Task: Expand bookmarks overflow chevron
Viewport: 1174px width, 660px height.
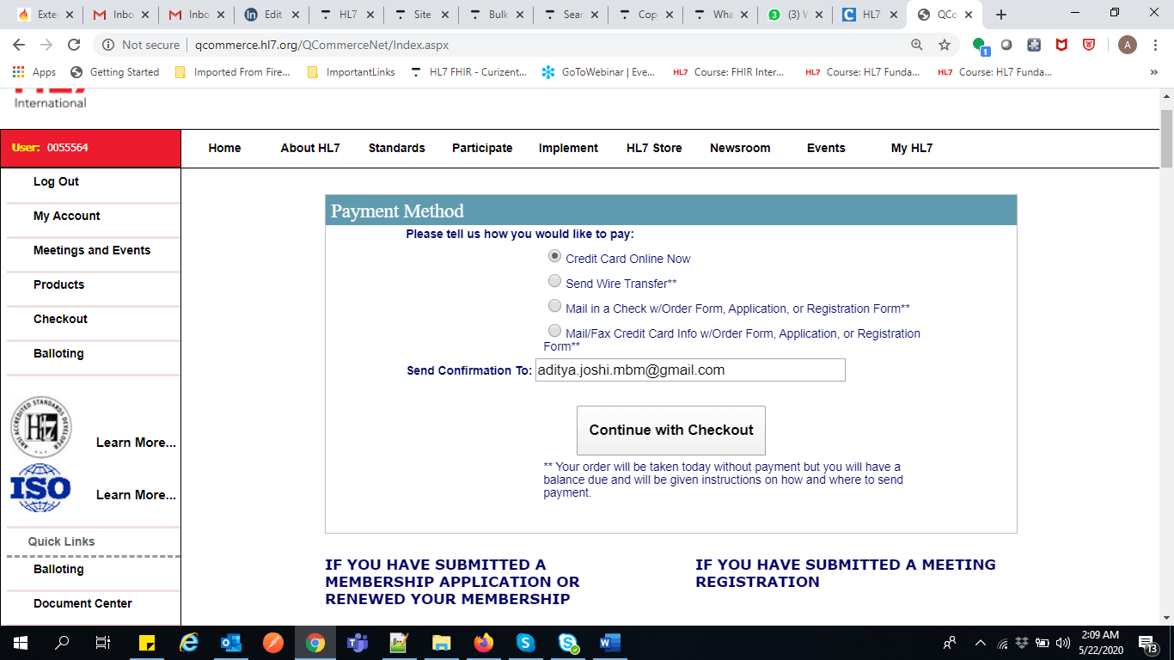Action: click(1154, 72)
